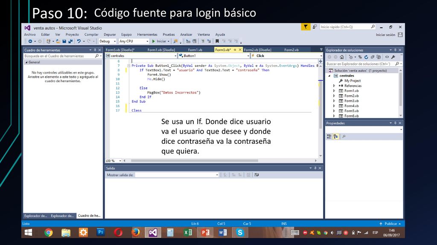Click property pages wrench in Propiedades panel
Image resolution: width=437 pixels, height=245 pixels.
[x=344, y=137]
